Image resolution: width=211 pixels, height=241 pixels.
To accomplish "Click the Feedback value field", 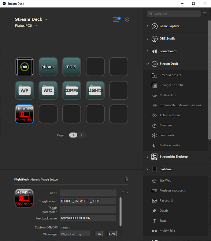I will pyautogui.click(x=88, y=218).
